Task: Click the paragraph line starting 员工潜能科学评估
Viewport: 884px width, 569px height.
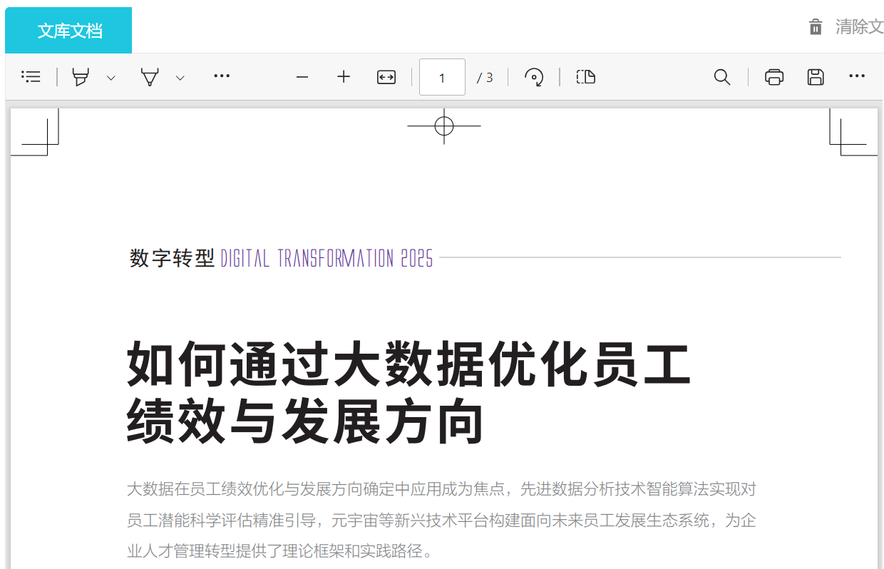Action: [441, 521]
